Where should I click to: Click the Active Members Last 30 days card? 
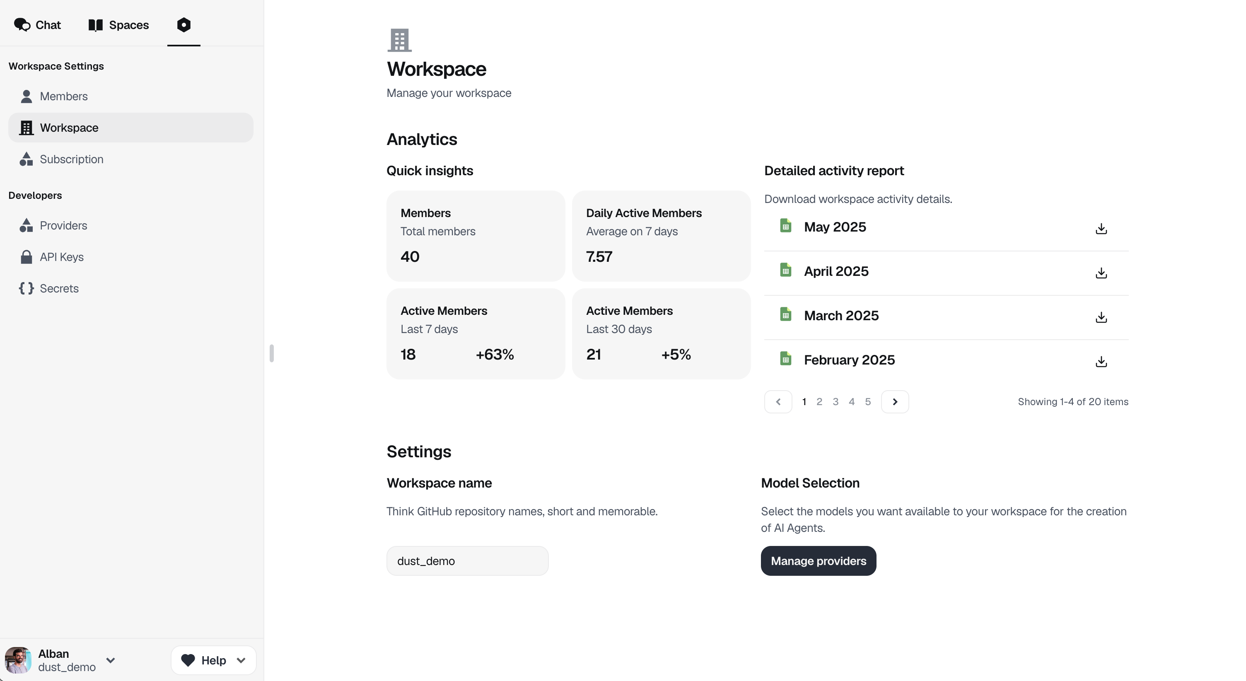click(661, 334)
